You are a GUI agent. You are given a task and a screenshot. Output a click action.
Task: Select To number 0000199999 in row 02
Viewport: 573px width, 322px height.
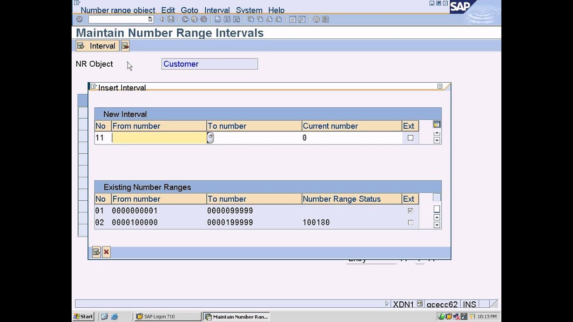click(x=230, y=222)
